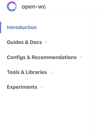Click the open-wc circular logo icon

pos(12,7)
